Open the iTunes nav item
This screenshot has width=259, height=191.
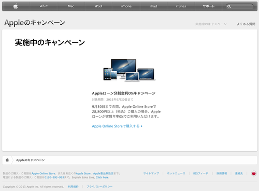[x=181, y=6]
